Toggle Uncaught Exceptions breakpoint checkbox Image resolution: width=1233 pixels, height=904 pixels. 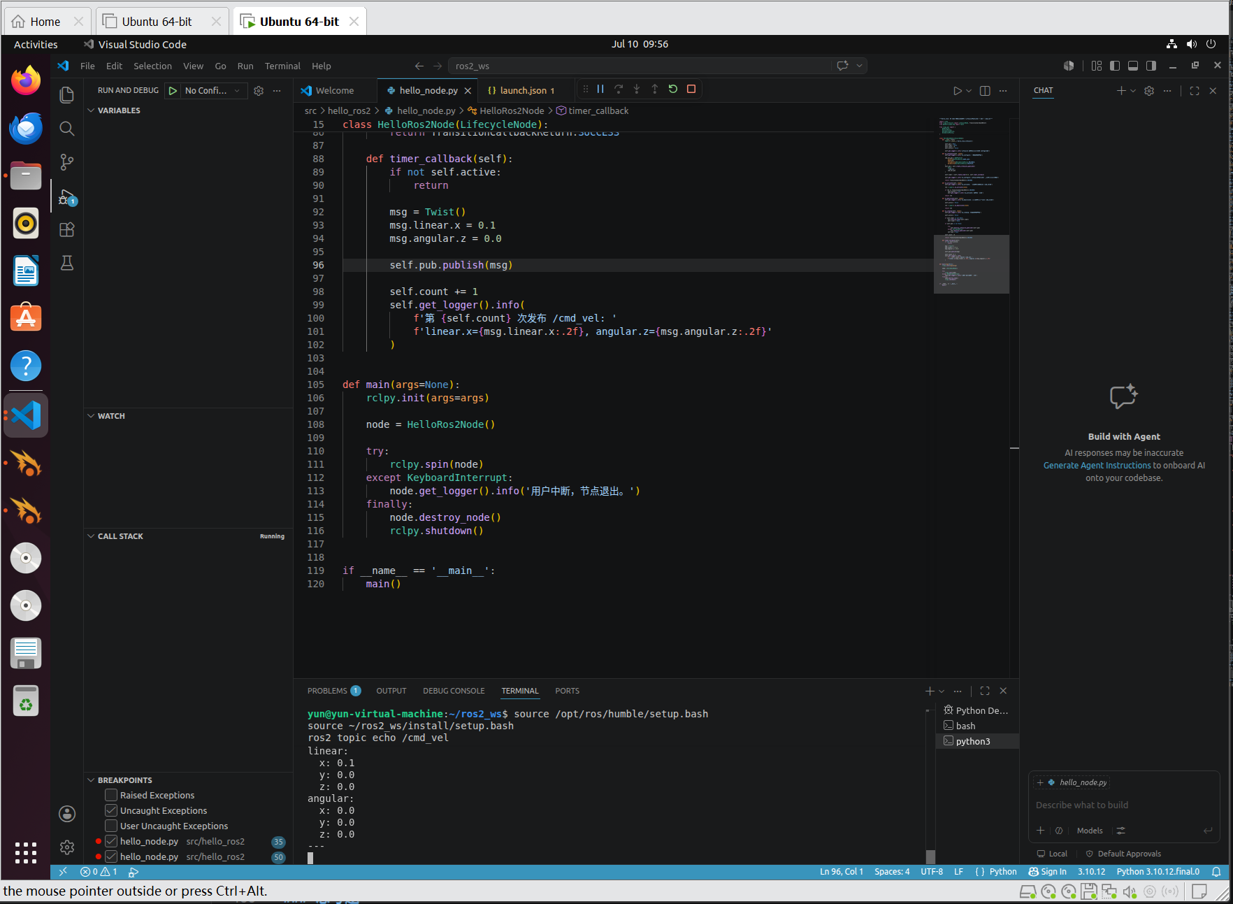(111, 810)
